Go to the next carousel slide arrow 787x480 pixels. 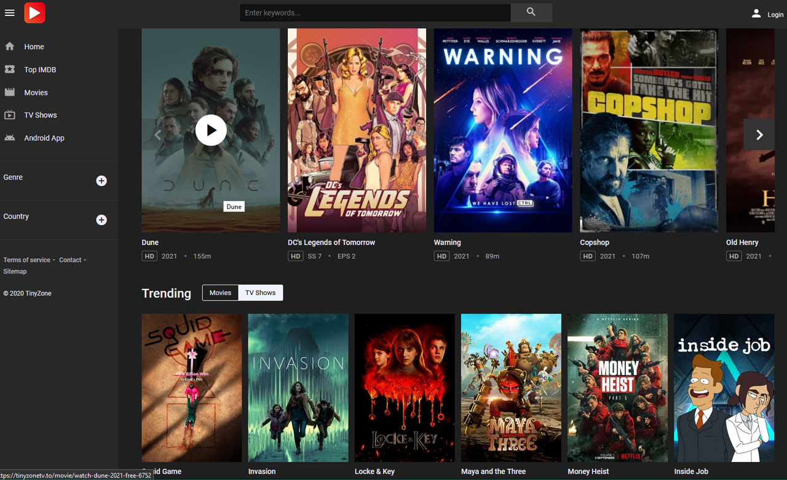click(x=759, y=135)
